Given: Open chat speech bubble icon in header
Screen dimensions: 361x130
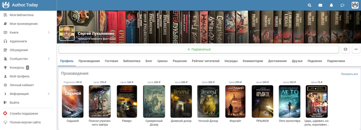Looking at the screenshot, I should (x=342, y=5).
